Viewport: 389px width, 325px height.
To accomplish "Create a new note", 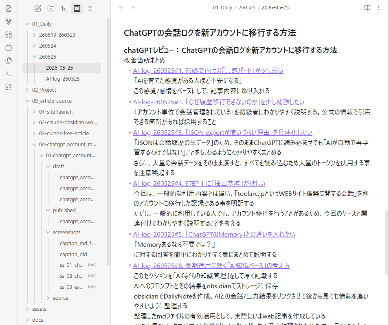I will point(38,9).
